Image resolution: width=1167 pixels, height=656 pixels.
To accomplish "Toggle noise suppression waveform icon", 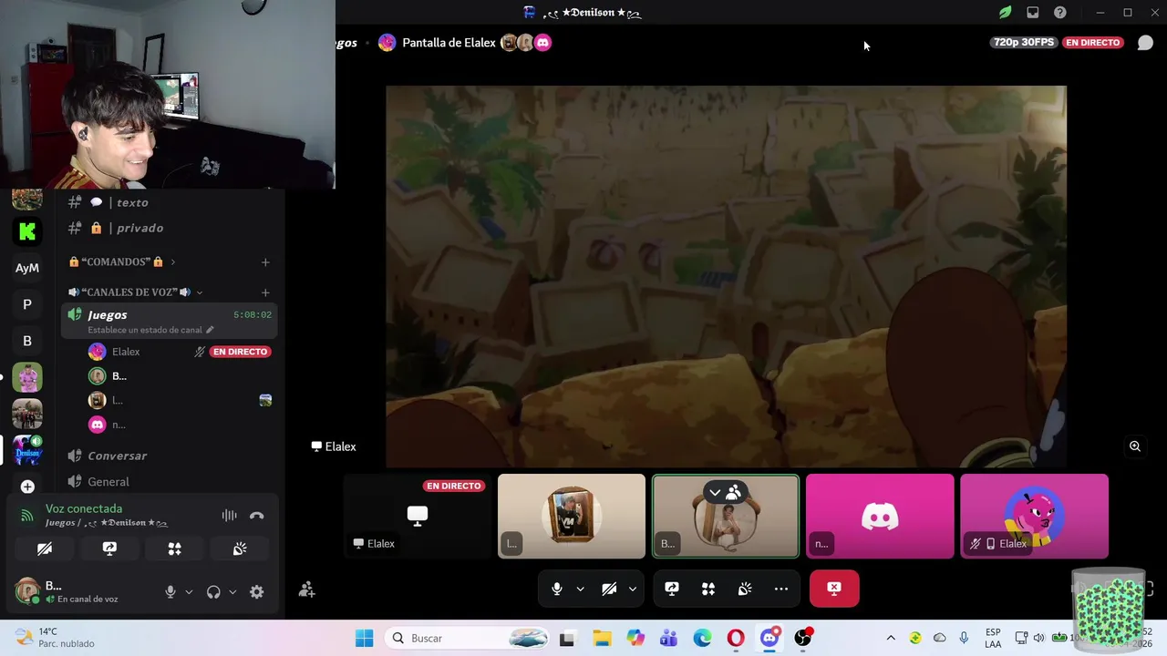I will 230,516.
